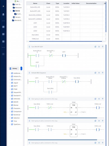
Task: Select the TypeConv... library folder
Action: point(16,124)
